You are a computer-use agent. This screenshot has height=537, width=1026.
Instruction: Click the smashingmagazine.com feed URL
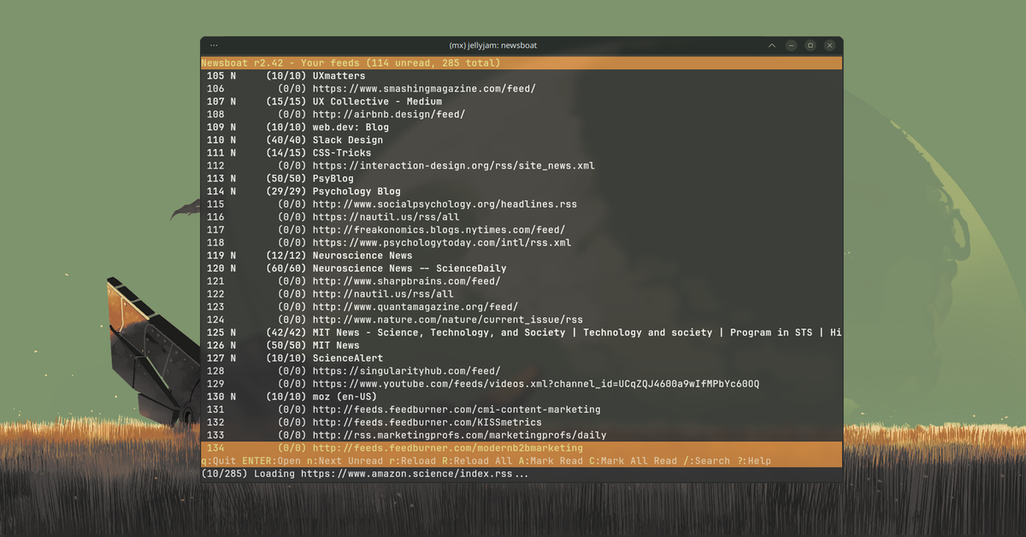423,89
